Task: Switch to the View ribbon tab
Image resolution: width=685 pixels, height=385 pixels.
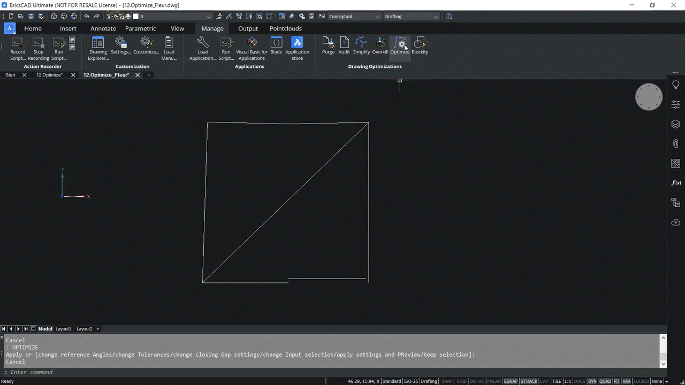Action: pyautogui.click(x=177, y=28)
